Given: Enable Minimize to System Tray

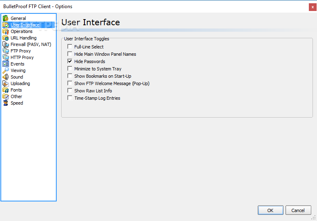Looking at the screenshot, I should point(70,68).
